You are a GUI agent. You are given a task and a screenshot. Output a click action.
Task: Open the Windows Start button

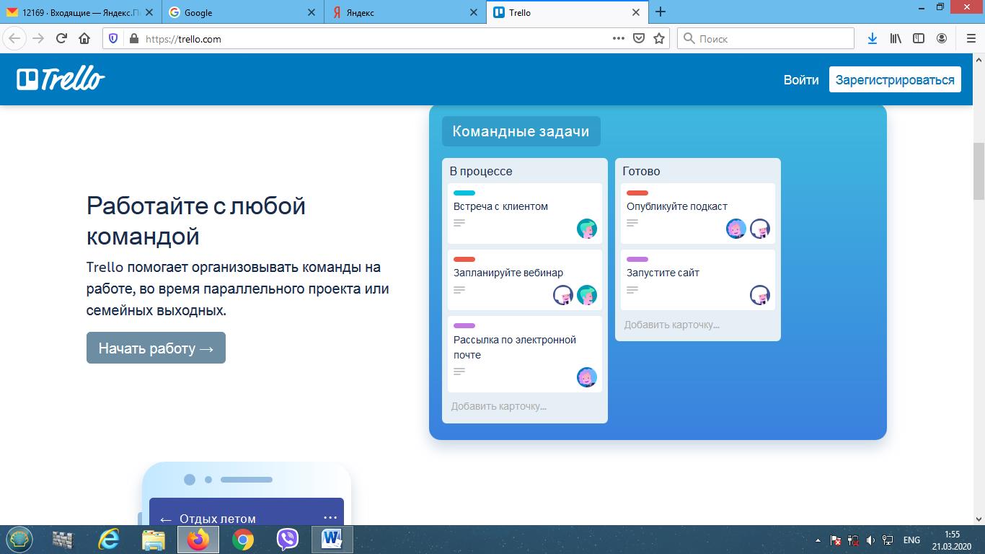point(19,539)
